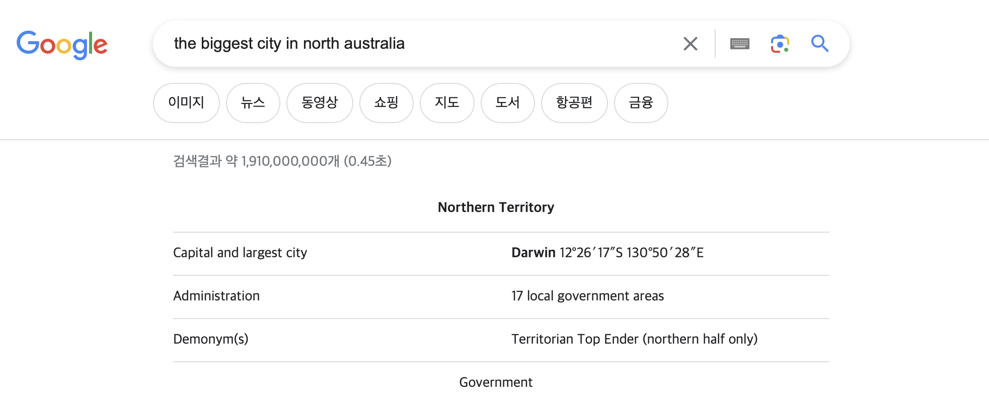This screenshot has width=989, height=403.
Task: Open the 도서 (Books) filter
Action: coord(507,103)
